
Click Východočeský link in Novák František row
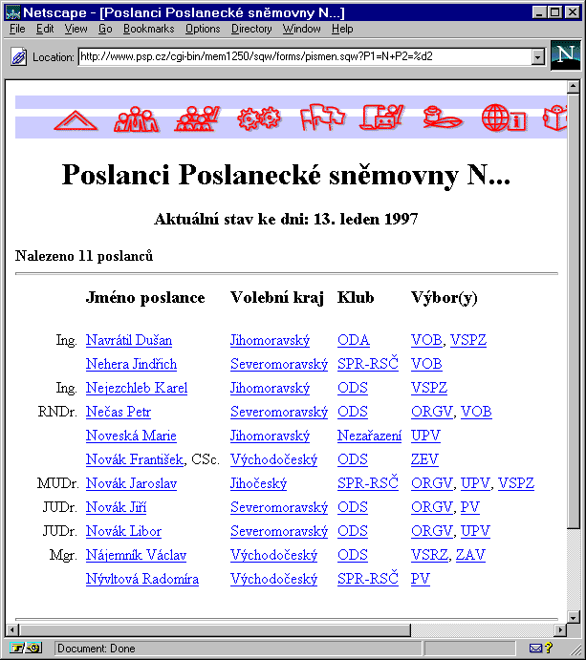coord(273,459)
